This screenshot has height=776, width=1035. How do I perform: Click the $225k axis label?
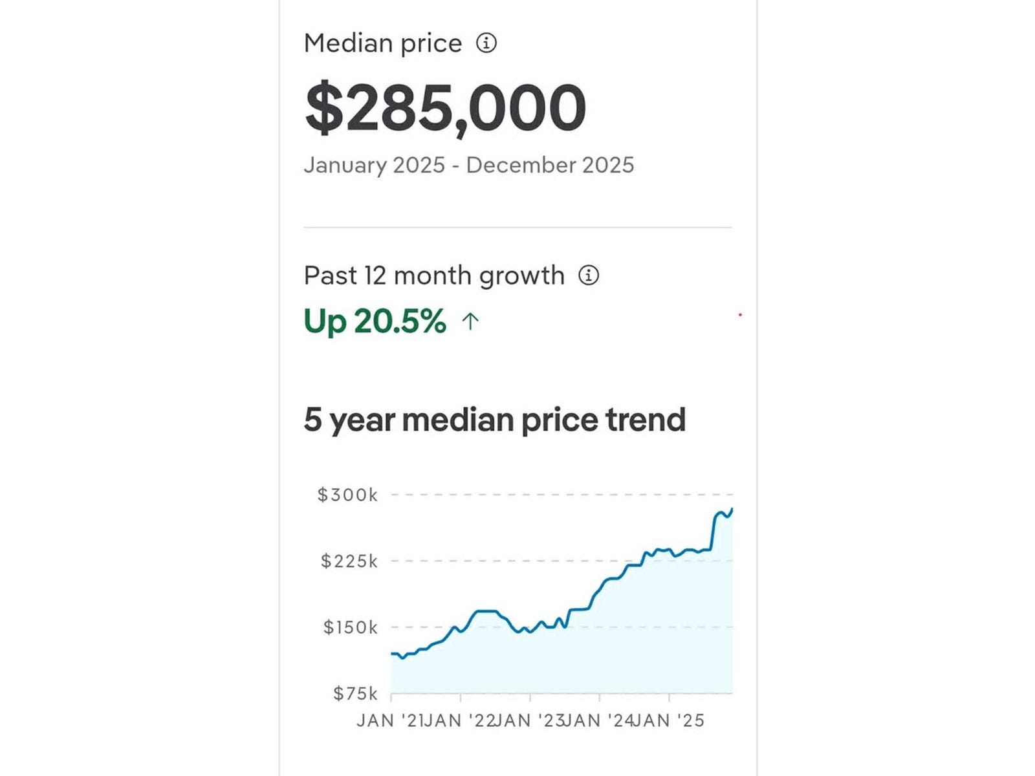click(349, 561)
